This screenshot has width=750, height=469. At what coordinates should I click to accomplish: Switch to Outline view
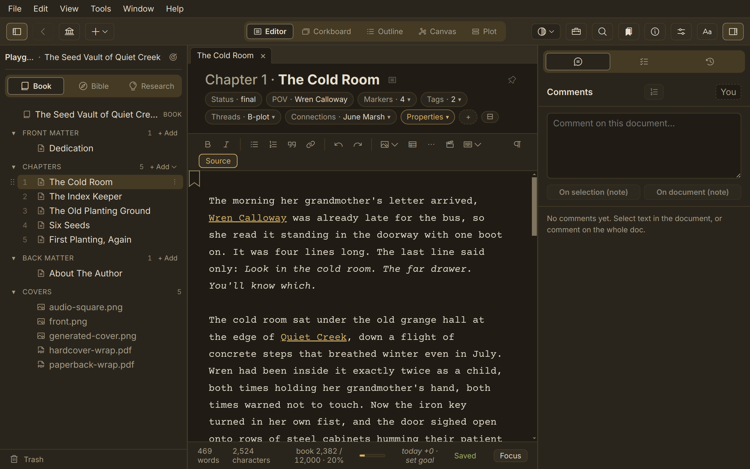click(385, 32)
